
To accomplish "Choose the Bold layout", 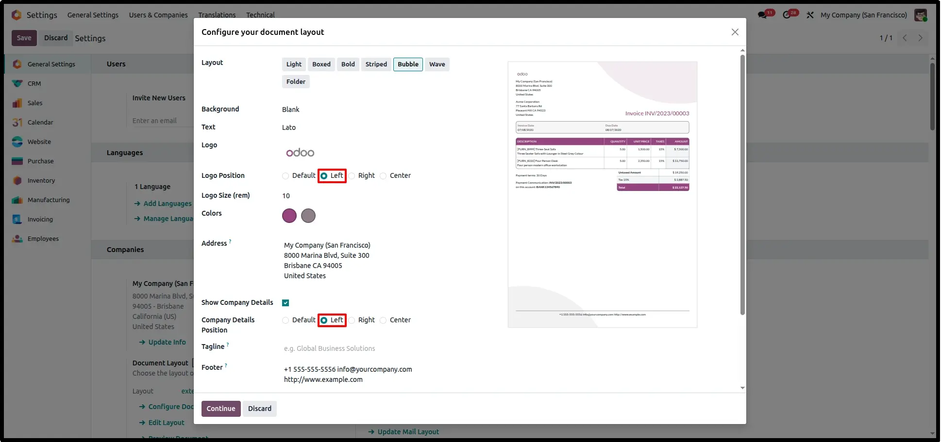I will click(348, 64).
